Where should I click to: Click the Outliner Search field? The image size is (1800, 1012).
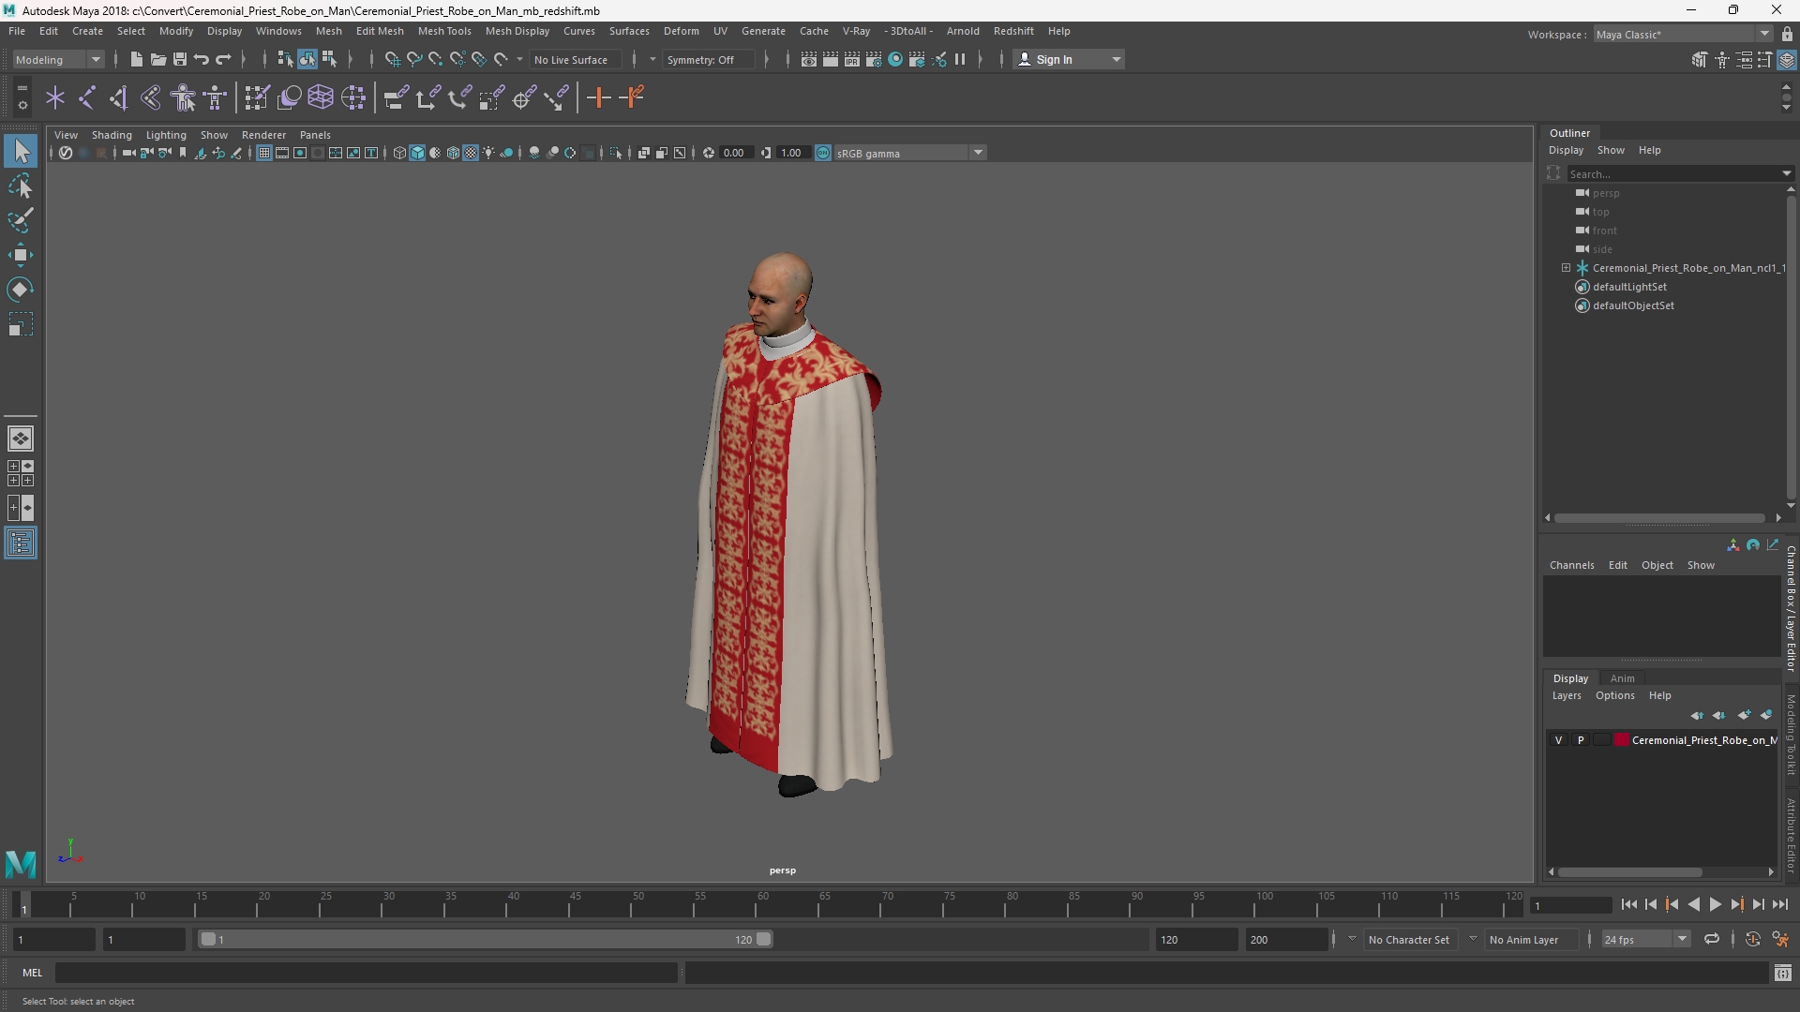(1674, 173)
